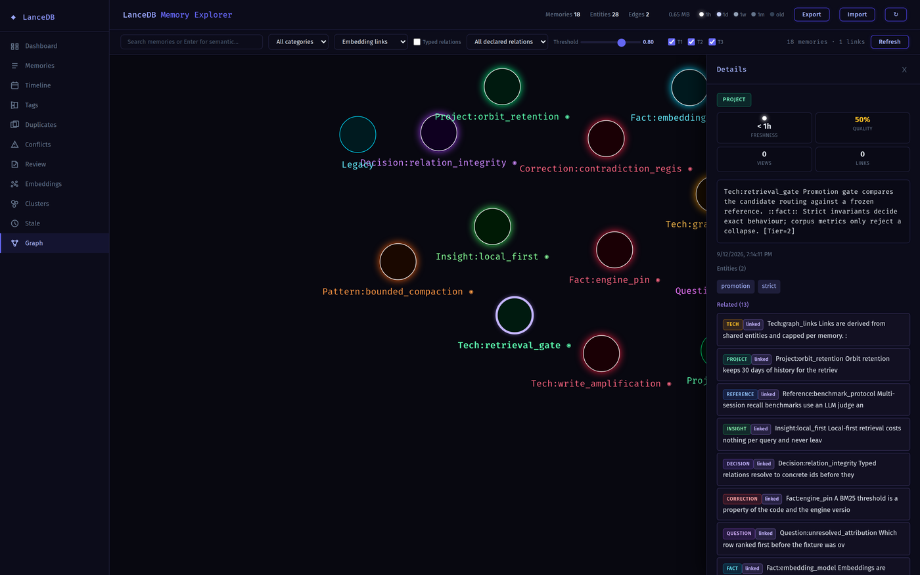920x575 pixels.
Task: Open the Tags sidebar item
Action: click(55, 105)
